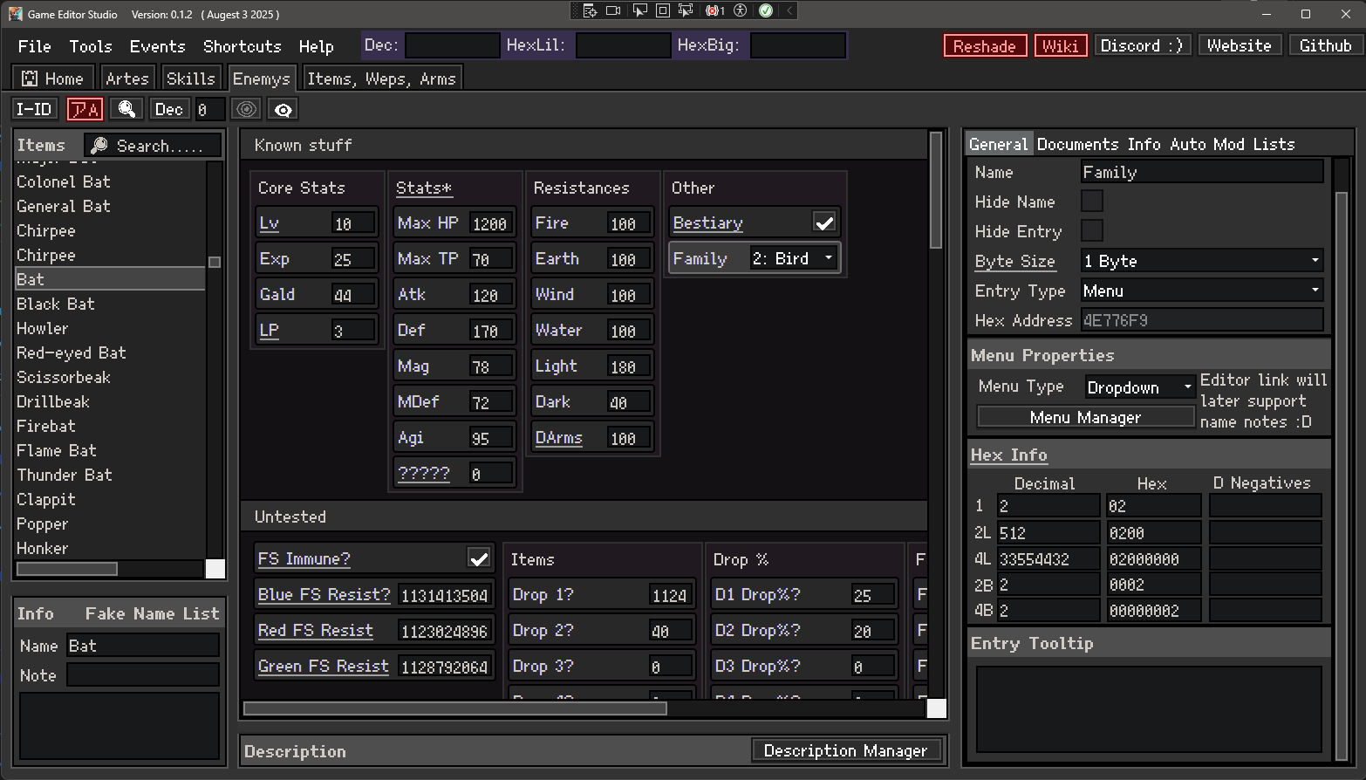Click the camera icon in debug toolbar
Image resolution: width=1366 pixels, height=780 pixels.
click(614, 10)
